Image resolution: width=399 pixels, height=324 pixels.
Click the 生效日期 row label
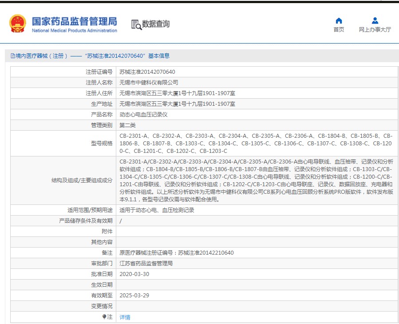[x=102, y=285]
